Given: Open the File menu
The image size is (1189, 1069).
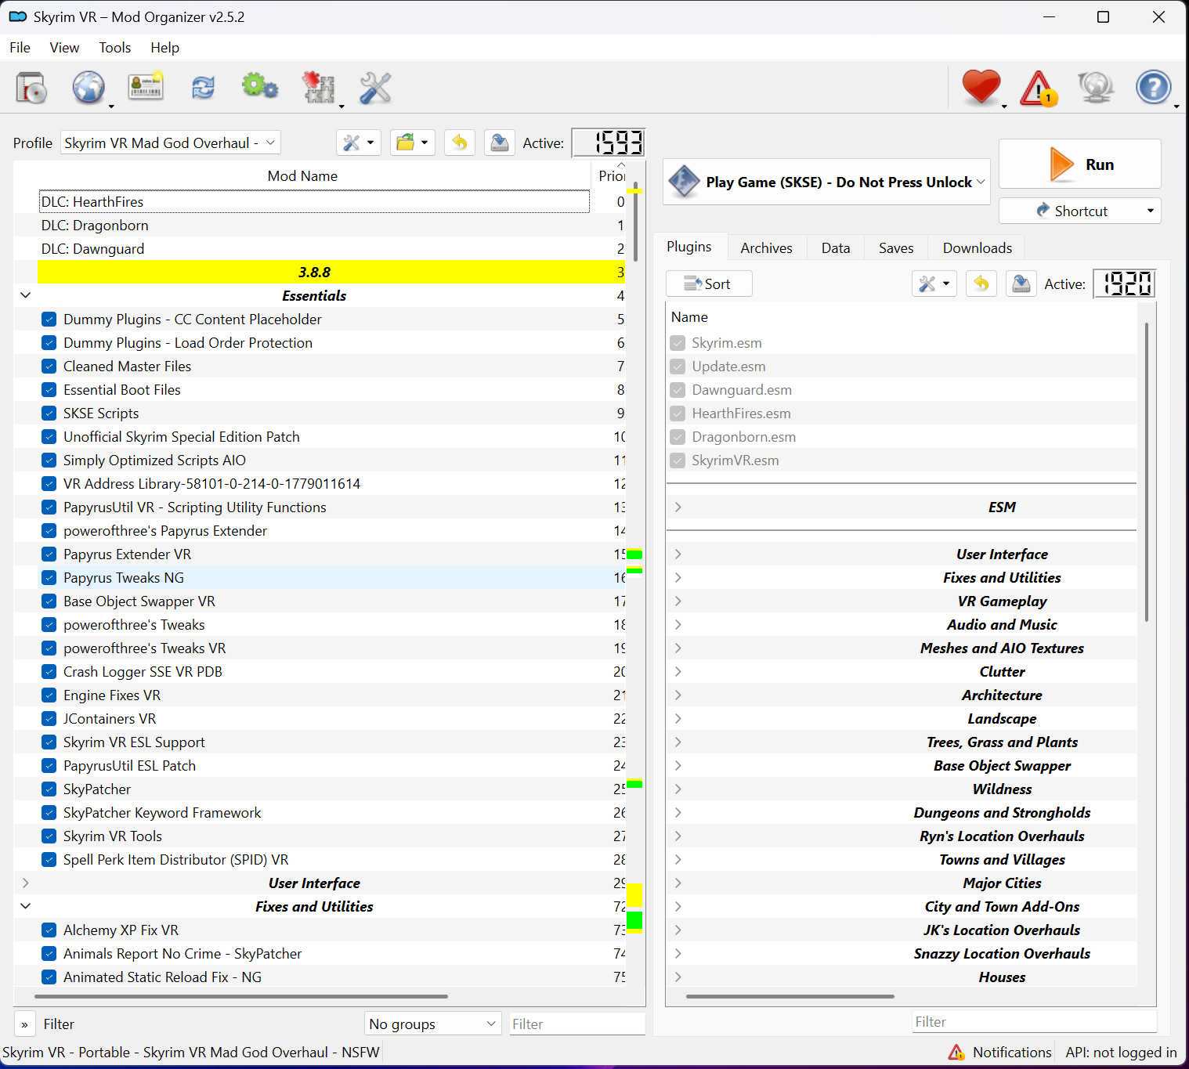Looking at the screenshot, I should [20, 48].
